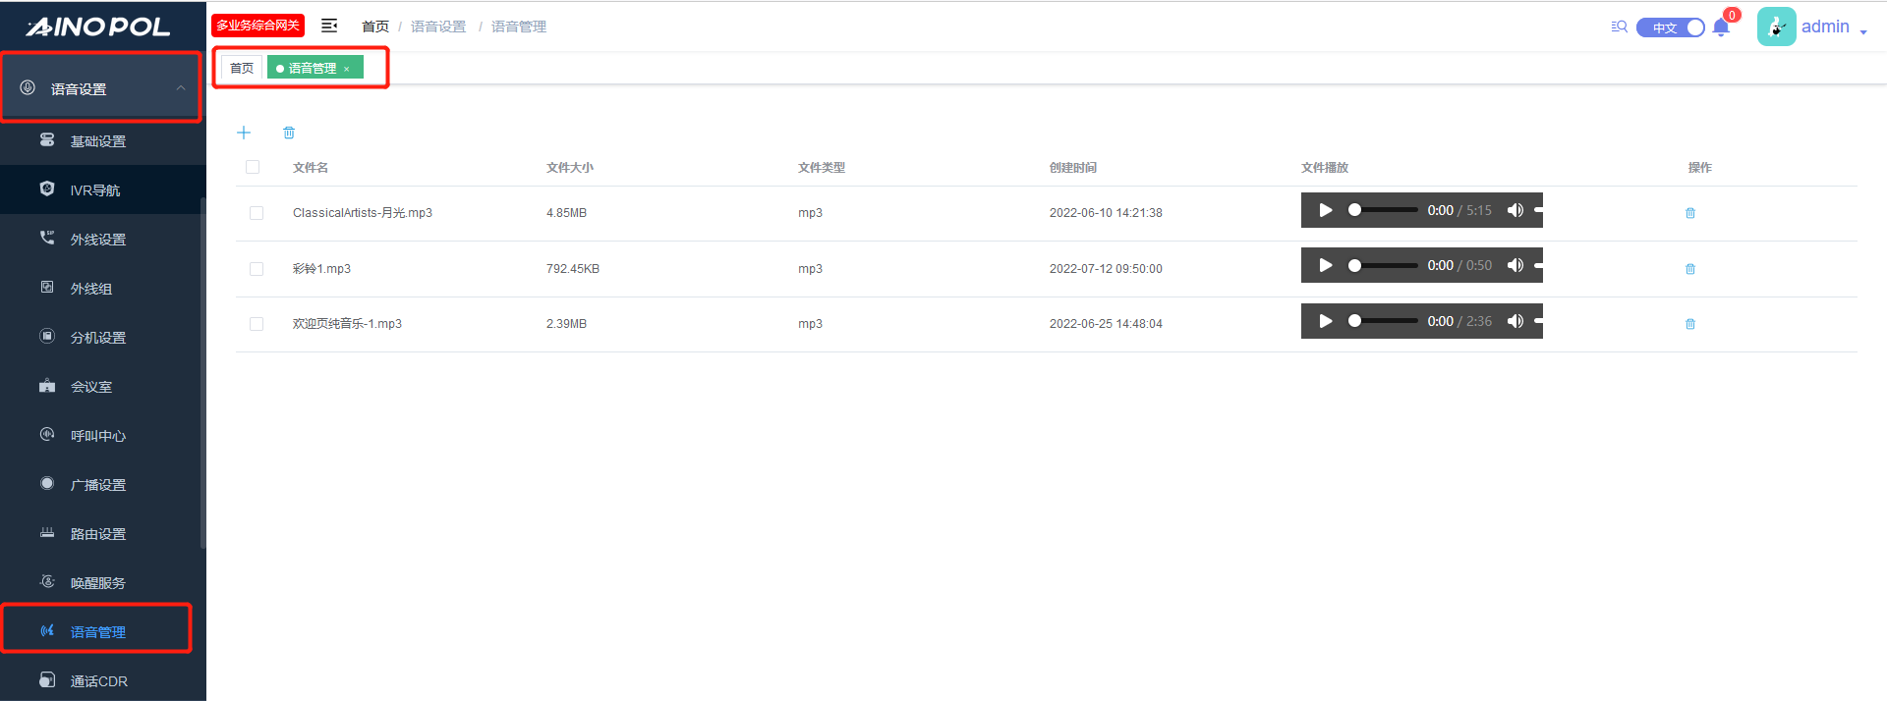The image size is (1887, 701).
Task: Open the search icon in top bar
Action: point(1619,27)
